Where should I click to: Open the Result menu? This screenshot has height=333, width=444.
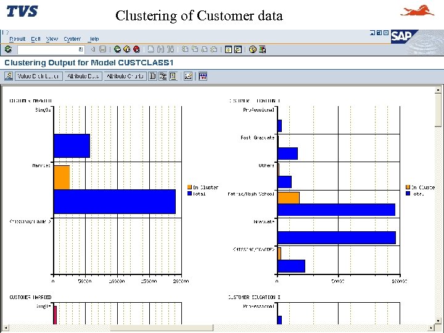coord(17,39)
